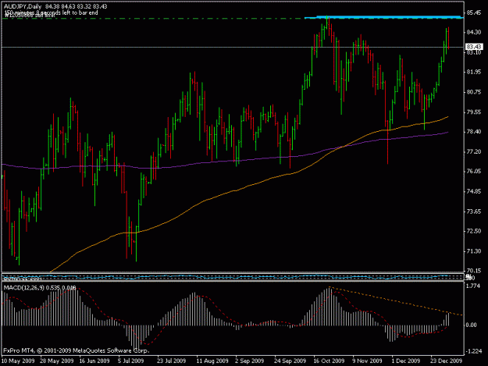Viewport: 488px width, 366px height.
Task: Click the narrow indicator strip above MACD
Action: [x=233, y=277]
